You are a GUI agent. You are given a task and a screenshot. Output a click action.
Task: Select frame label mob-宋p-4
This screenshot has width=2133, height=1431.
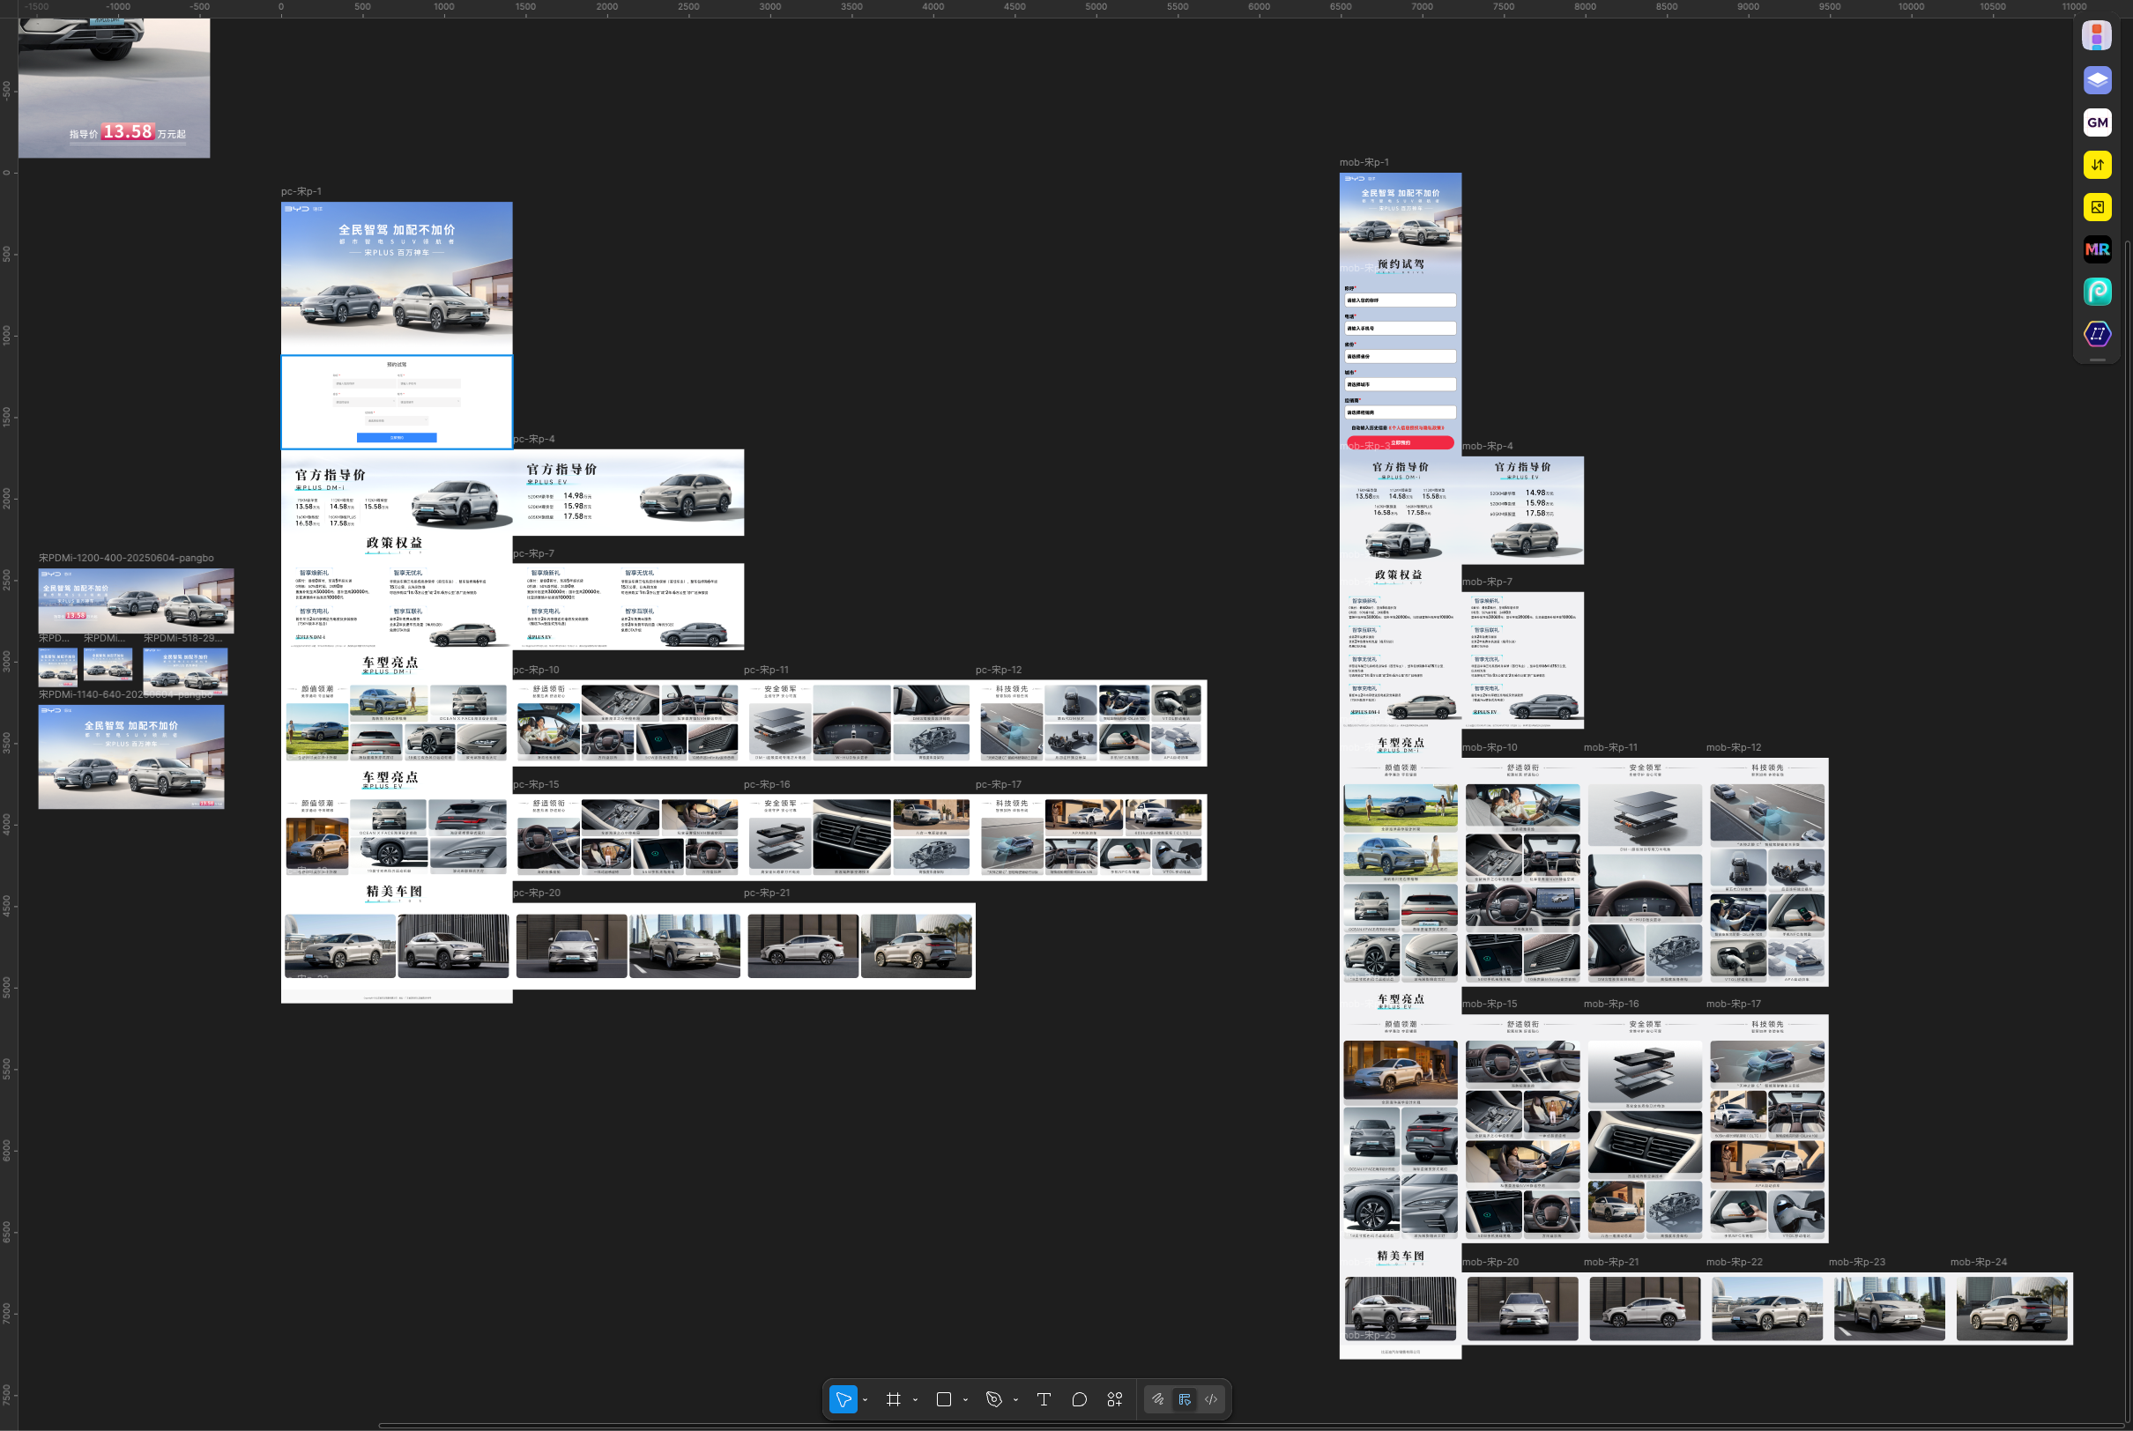pyautogui.click(x=1487, y=446)
